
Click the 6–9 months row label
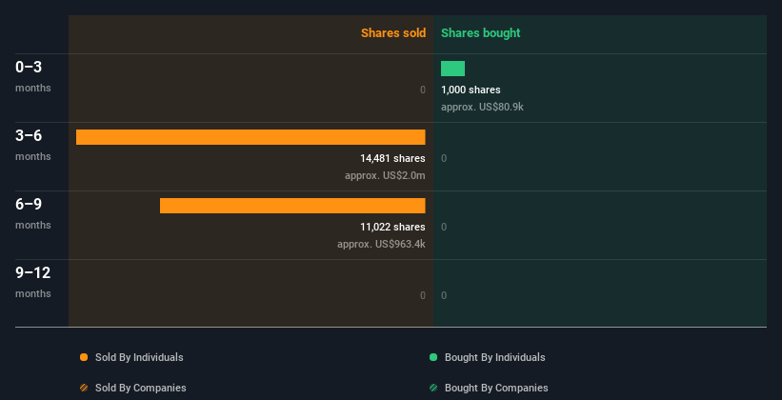33,213
